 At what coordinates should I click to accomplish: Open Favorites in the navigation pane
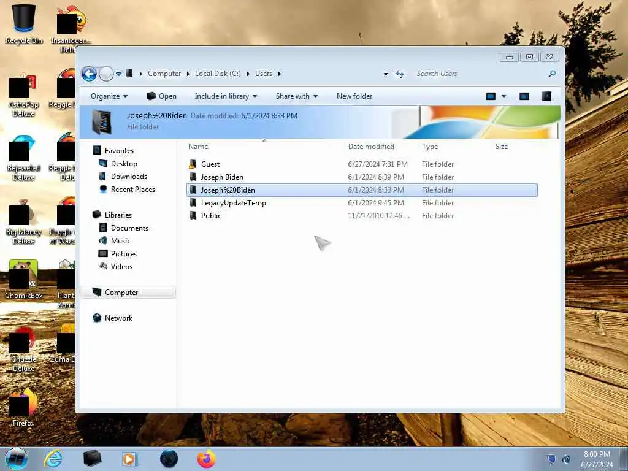(119, 151)
